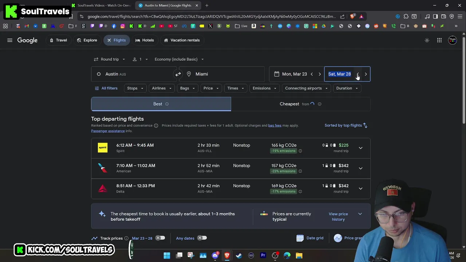The width and height of the screenshot is (466, 262).
Task: Open the Date grid view
Action: (310, 238)
